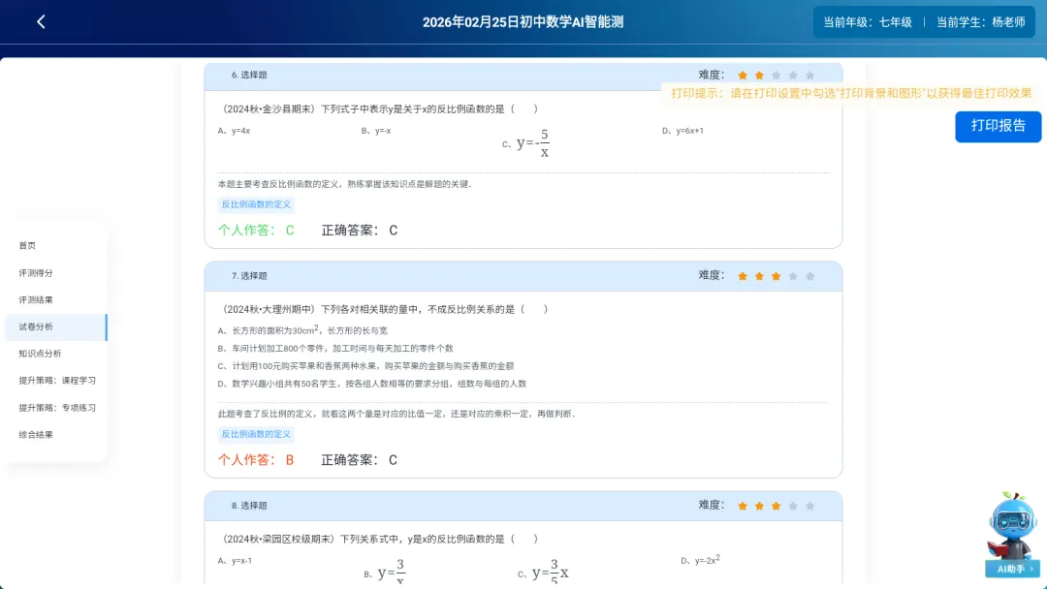
Task: Select 评测结果 in the sidebar
Action: coord(36,299)
